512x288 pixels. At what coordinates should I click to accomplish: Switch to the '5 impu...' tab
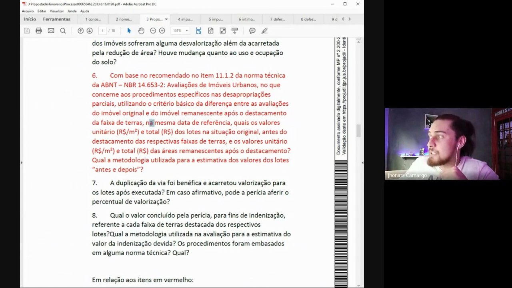[x=216, y=19]
